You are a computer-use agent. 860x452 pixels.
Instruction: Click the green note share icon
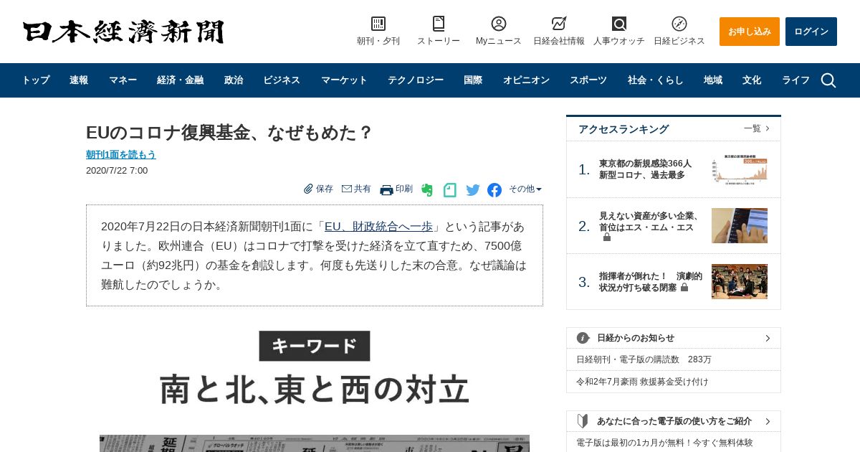click(449, 190)
